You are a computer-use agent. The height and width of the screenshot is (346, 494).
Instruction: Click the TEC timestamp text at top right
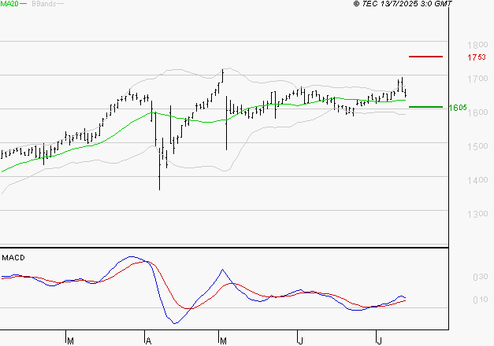(403, 5)
